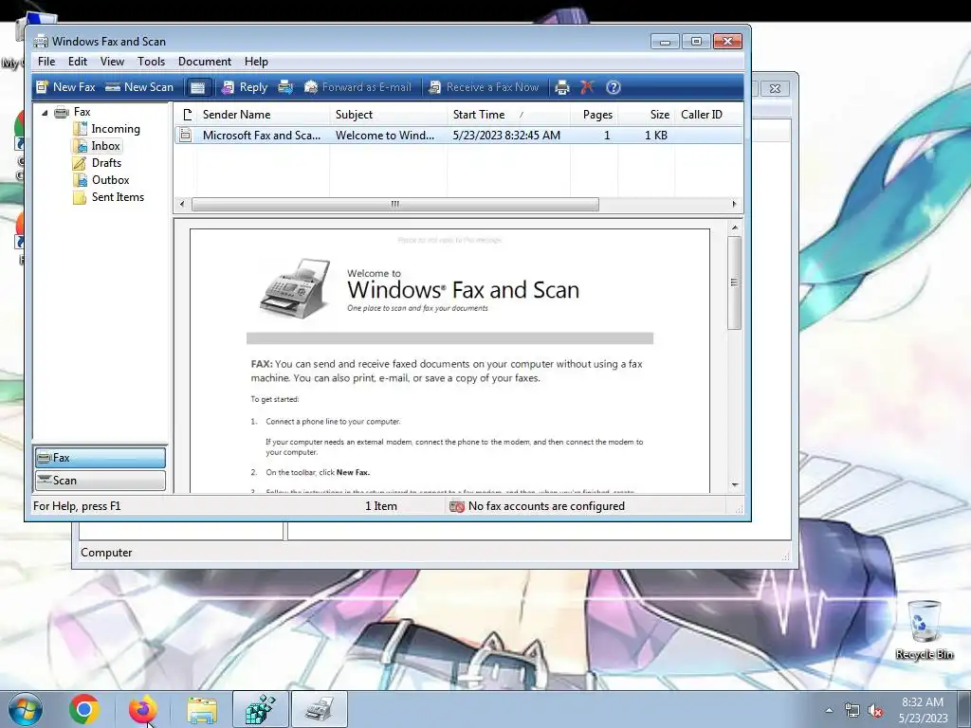
Task: Show hidden tray icons arrow
Action: point(829,710)
